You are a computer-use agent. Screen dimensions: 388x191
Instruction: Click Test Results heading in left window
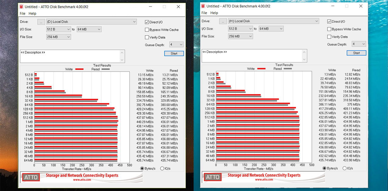[102, 65]
